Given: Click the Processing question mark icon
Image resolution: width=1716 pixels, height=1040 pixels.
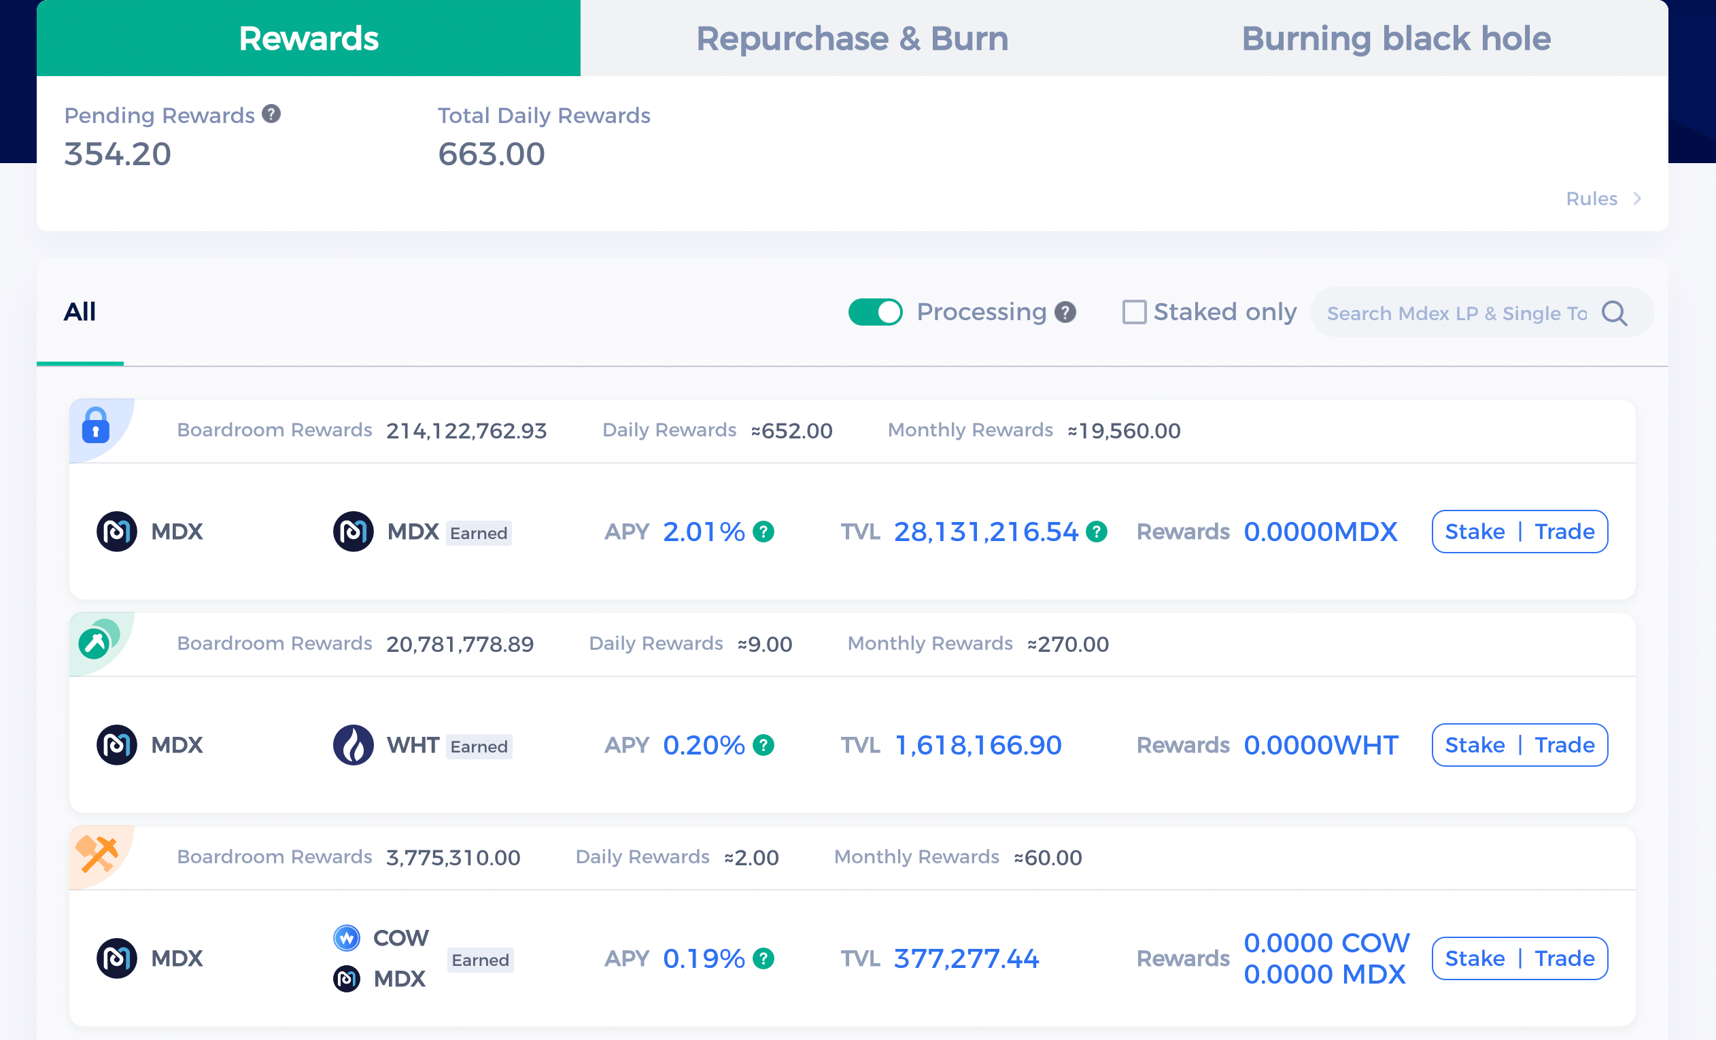Looking at the screenshot, I should 1065,312.
